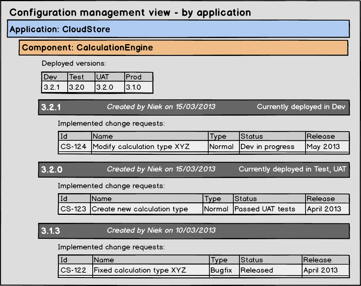Select 'Create new calculation type' entry
Viewport: 361px width, 286px height.
(146, 209)
